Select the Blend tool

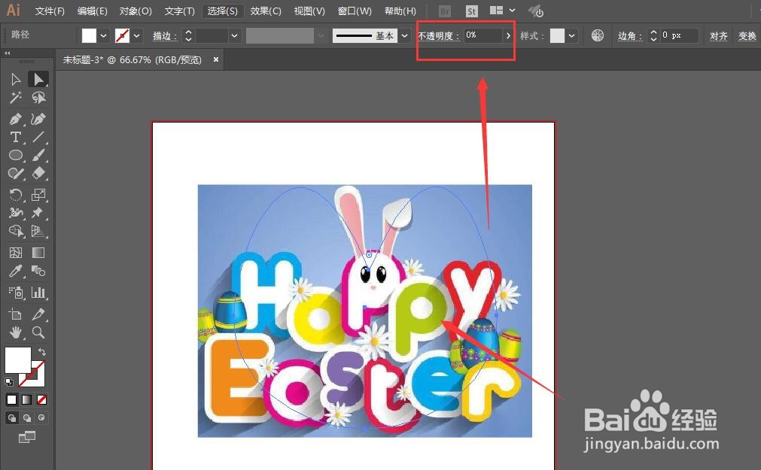38,271
